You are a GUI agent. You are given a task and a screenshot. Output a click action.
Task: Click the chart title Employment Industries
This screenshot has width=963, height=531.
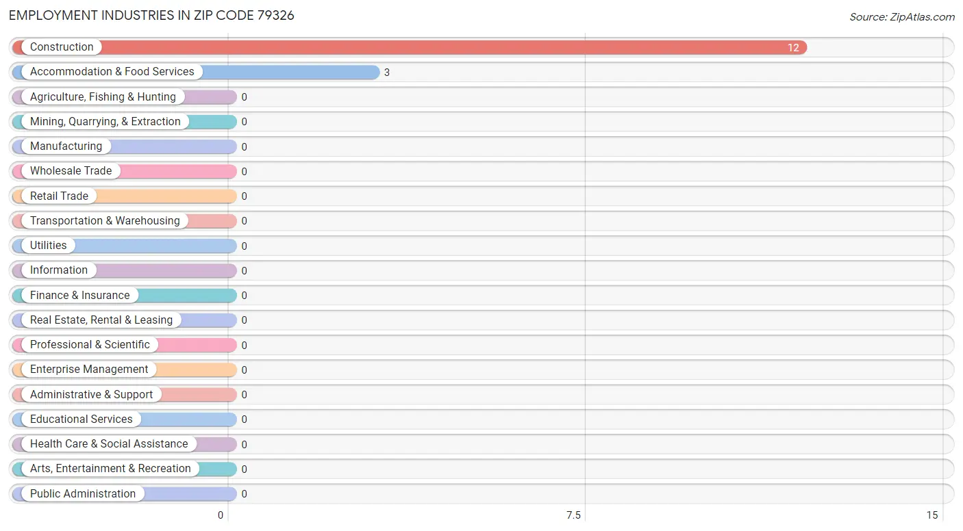coord(151,15)
